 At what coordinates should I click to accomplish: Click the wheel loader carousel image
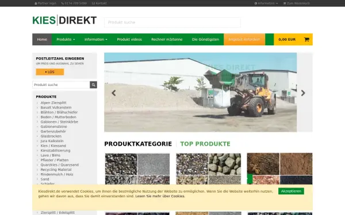click(200, 92)
